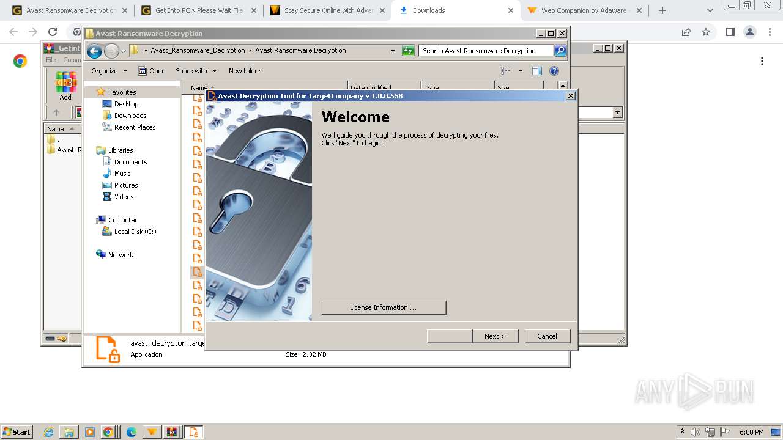Open the Share with menu
The image size is (783, 440).
tap(196, 71)
